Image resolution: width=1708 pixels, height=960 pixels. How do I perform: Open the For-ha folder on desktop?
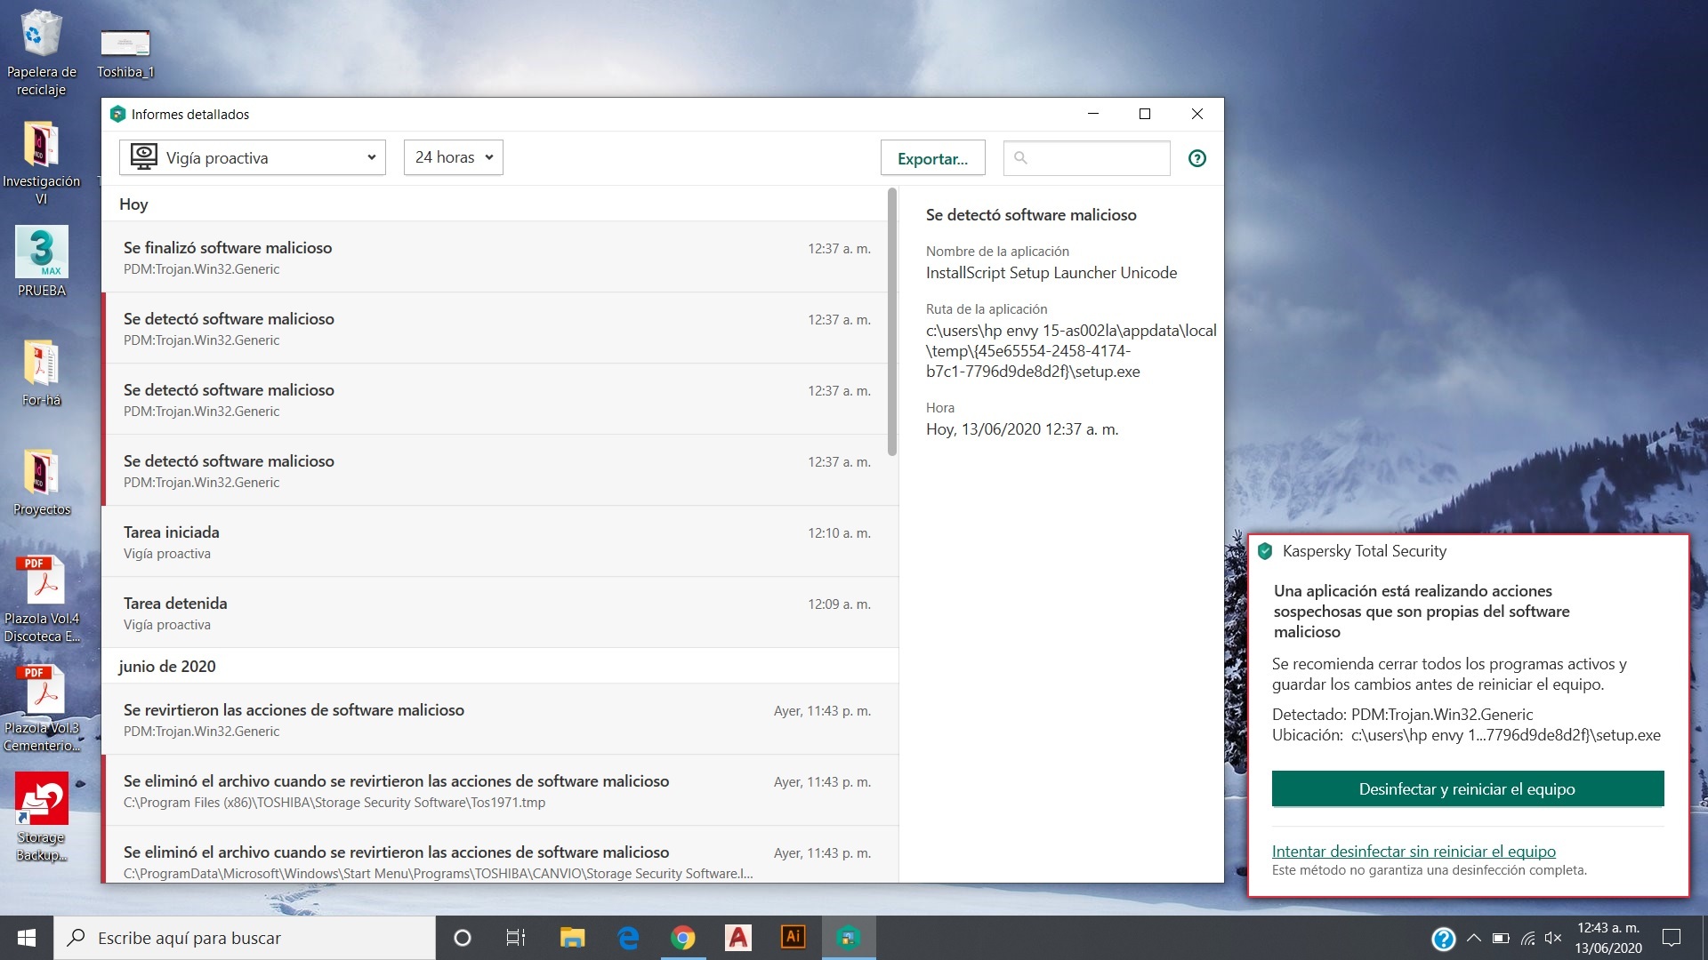(41, 372)
